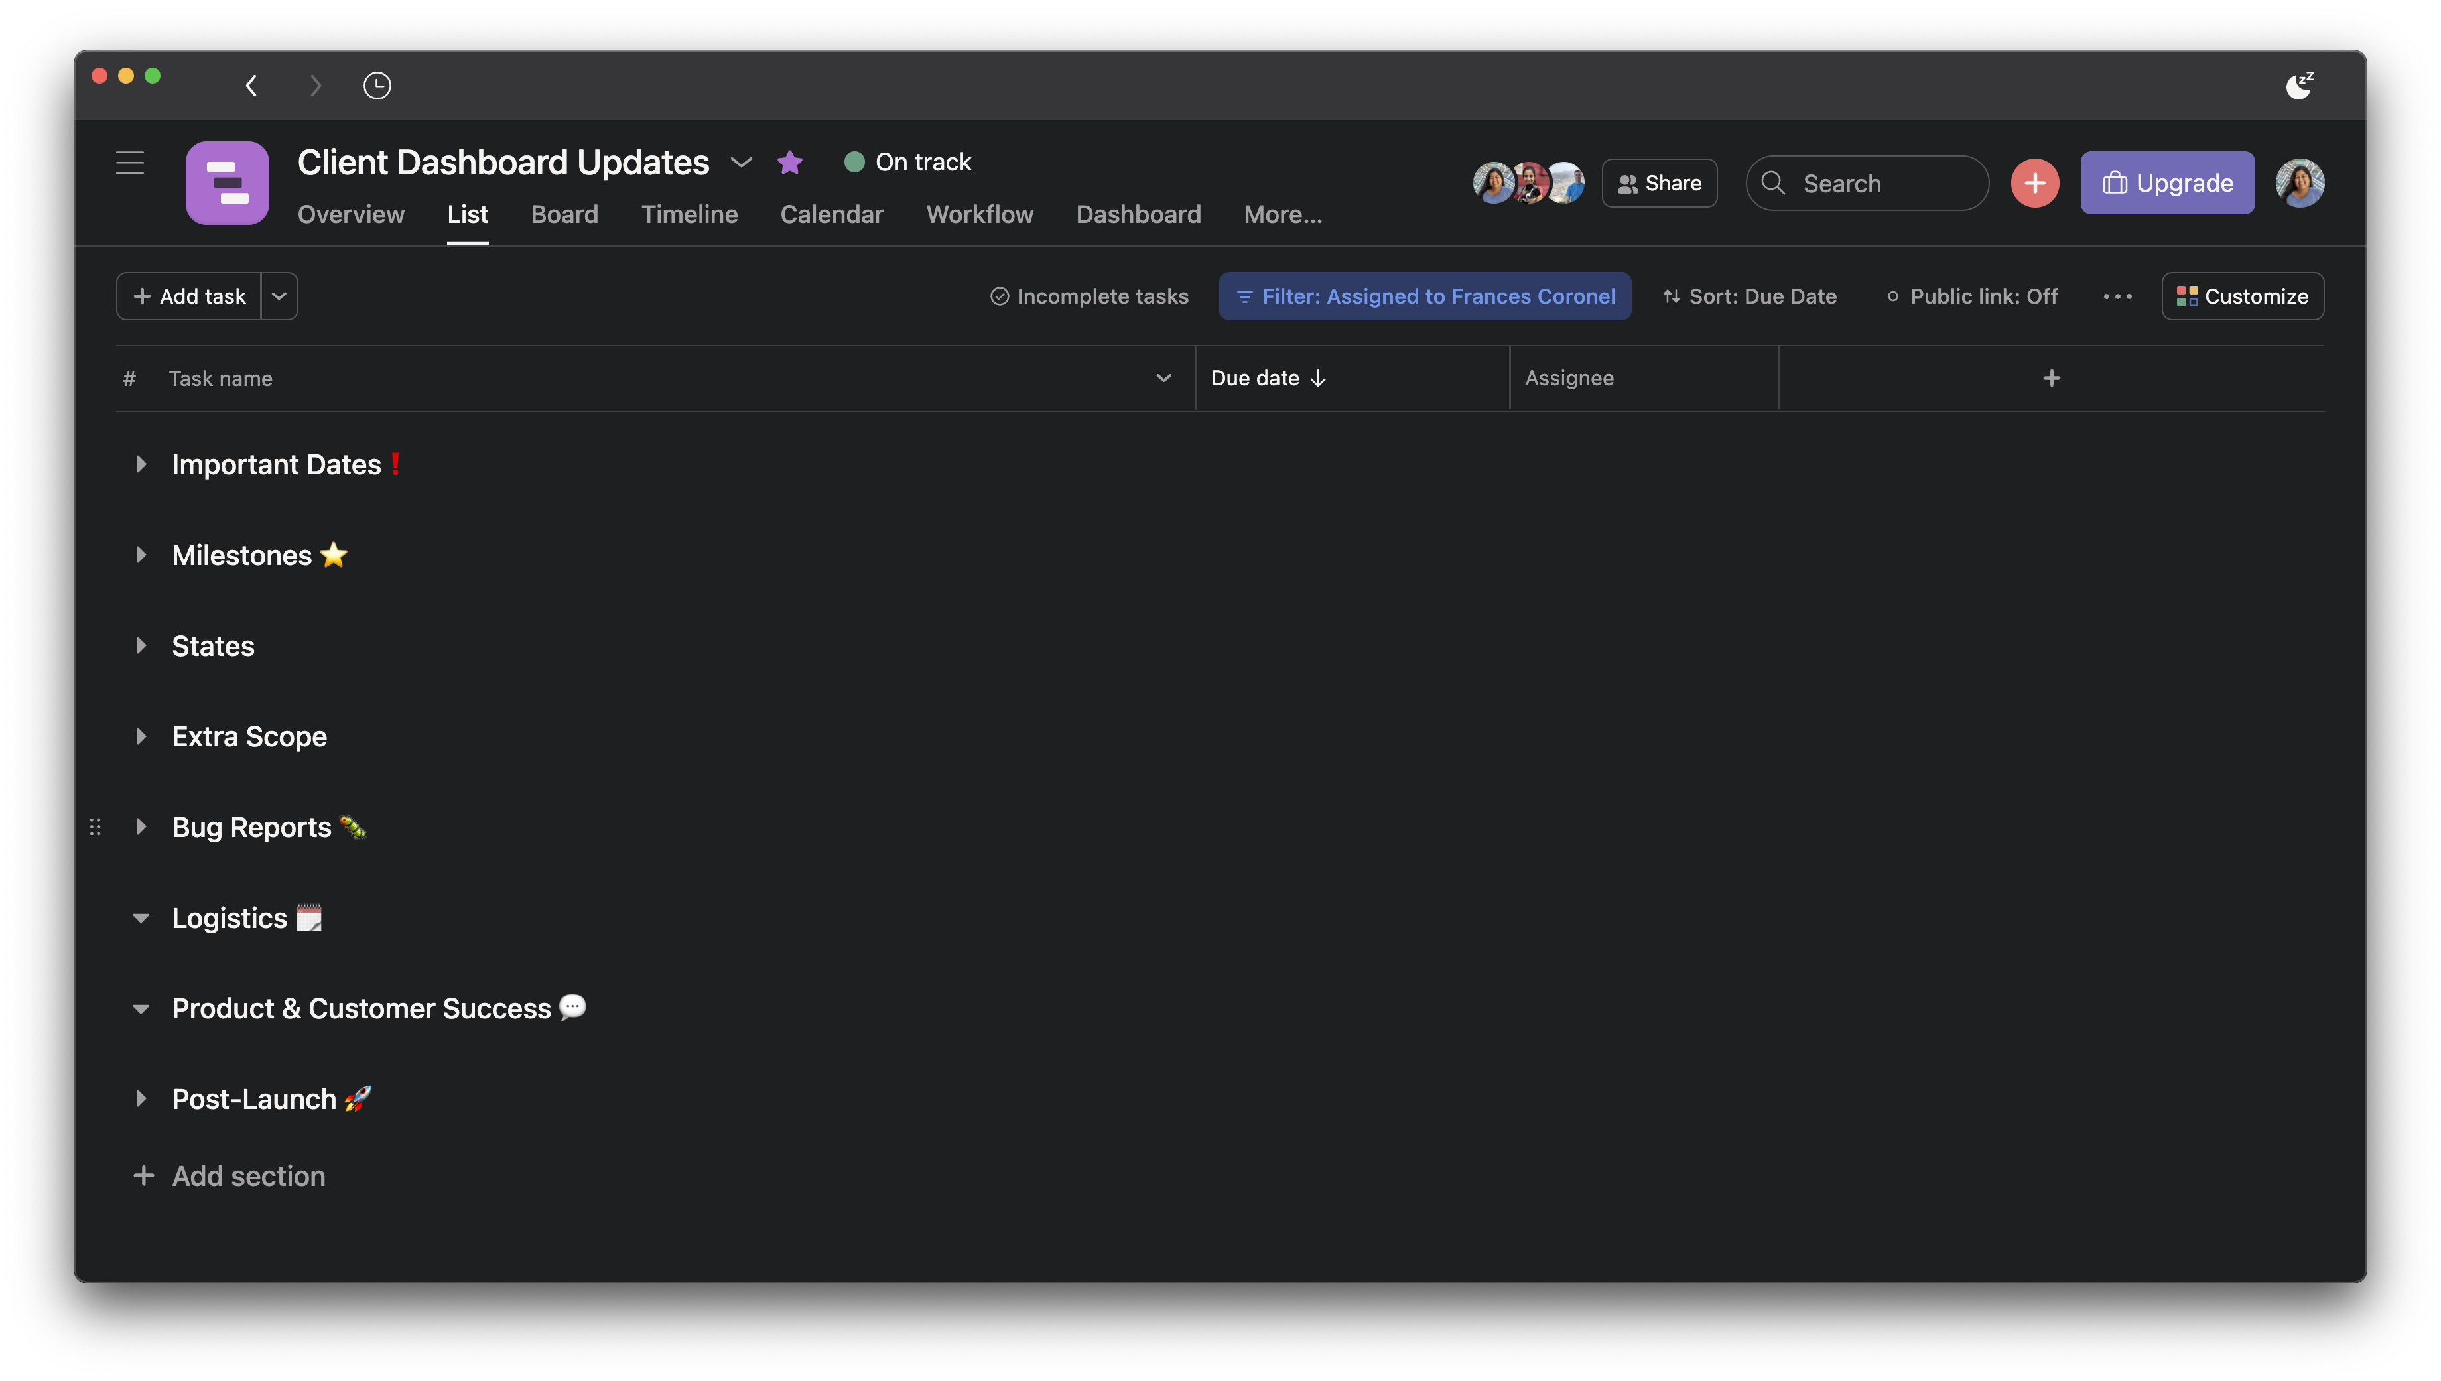
Task: Open the hamburger sidebar menu
Action: click(130, 163)
